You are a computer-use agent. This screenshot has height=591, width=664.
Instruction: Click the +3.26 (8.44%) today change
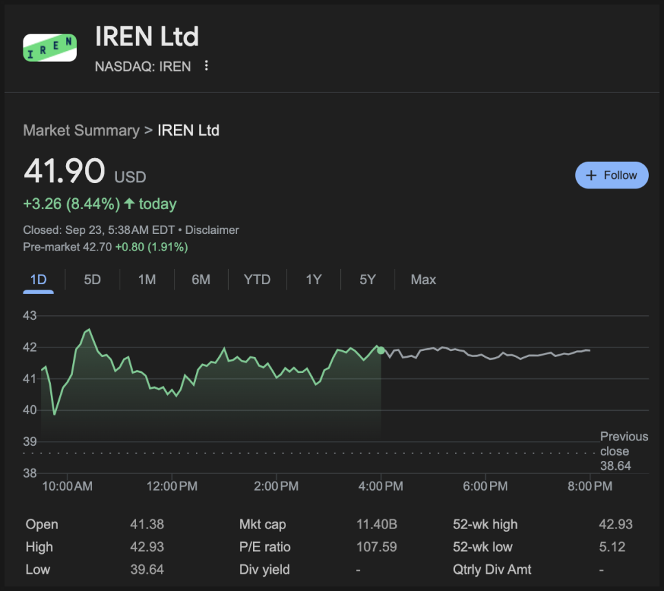coord(100,204)
